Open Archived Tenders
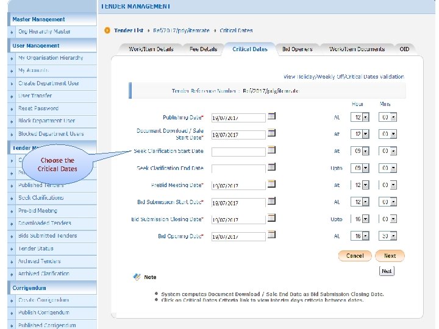Image resolution: width=439 pixels, height=329 pixels. [40, 261]
